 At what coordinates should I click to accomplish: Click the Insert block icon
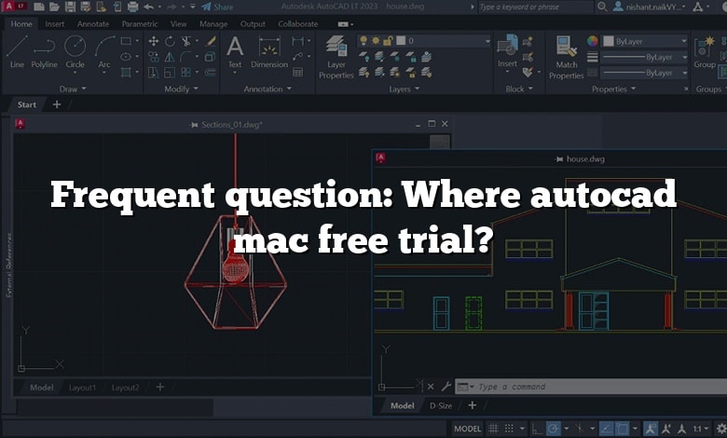(507, 46)
